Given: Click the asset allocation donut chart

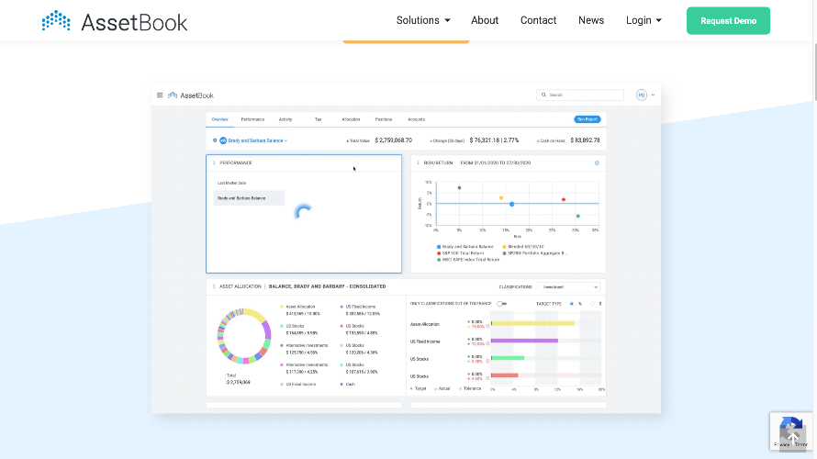Looking at the screenshot, I should 244,336.
